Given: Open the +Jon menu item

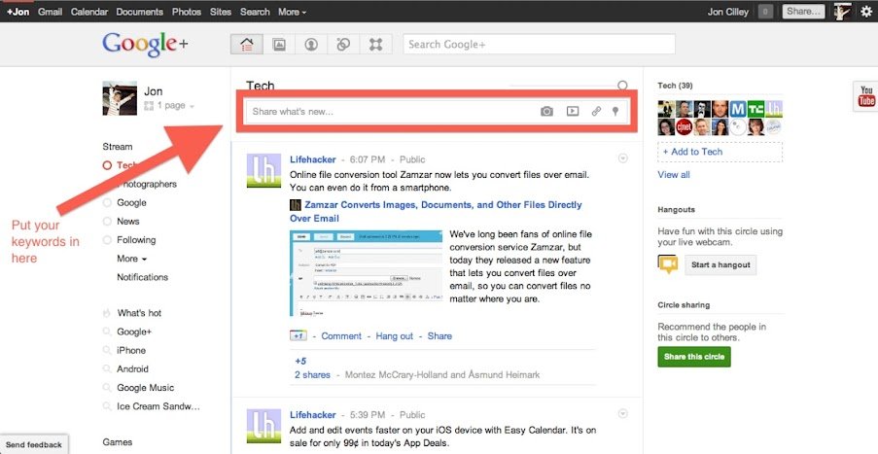Looking at the screenshot, I should coord(18,12).
